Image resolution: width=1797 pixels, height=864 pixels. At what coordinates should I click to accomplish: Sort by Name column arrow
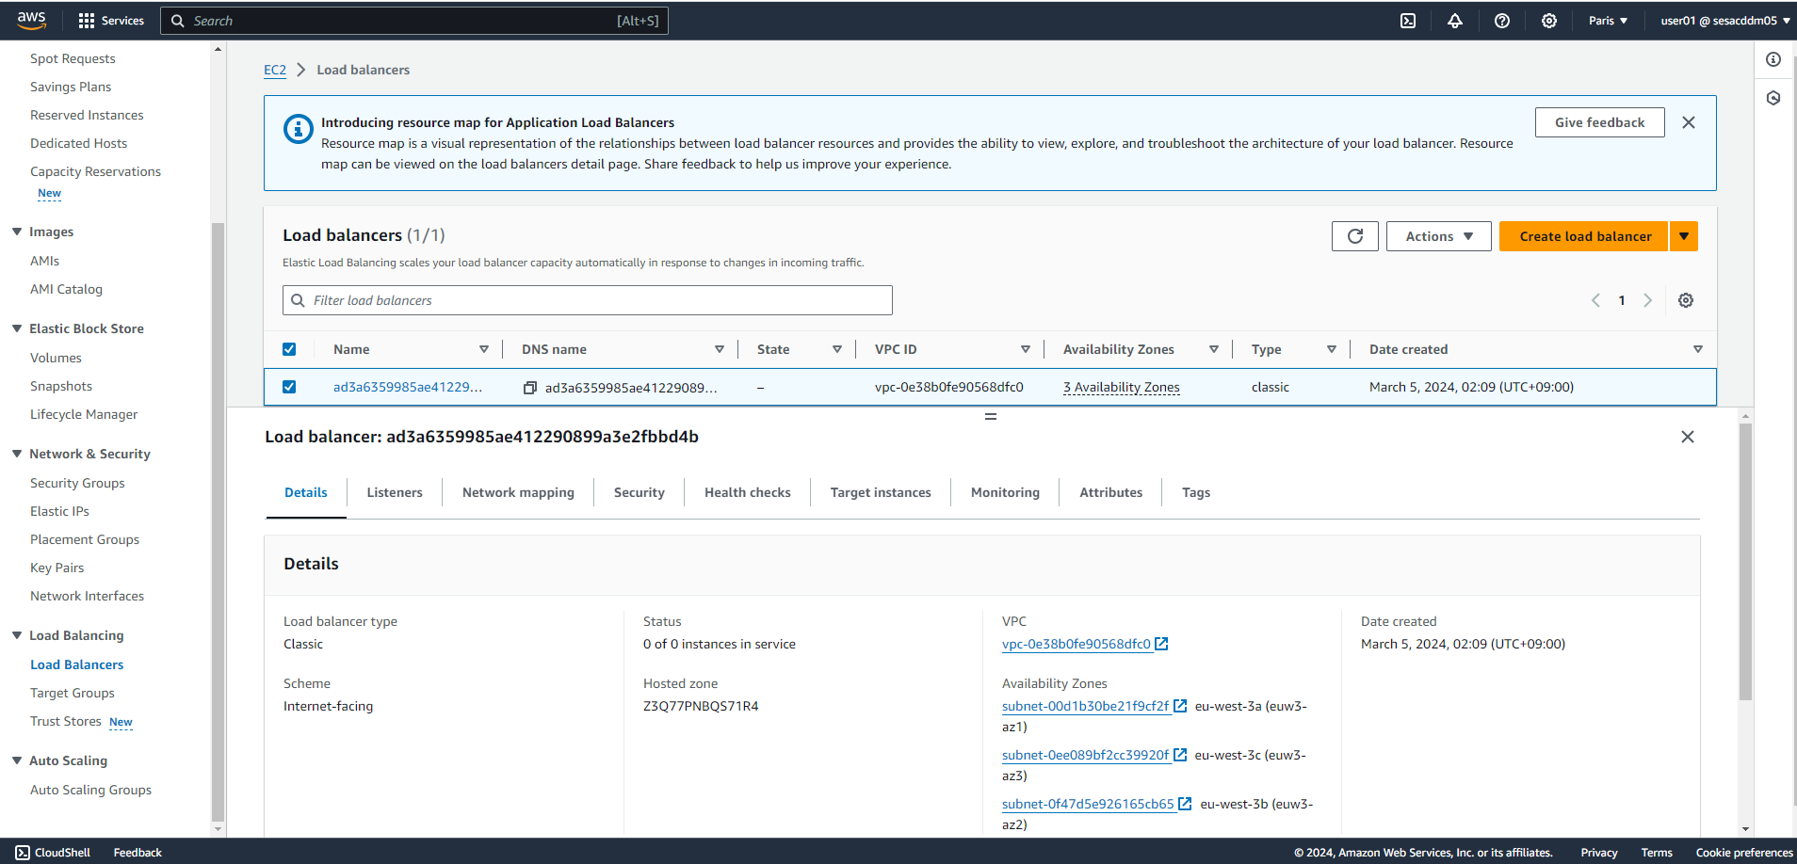[x=484, y=349]
